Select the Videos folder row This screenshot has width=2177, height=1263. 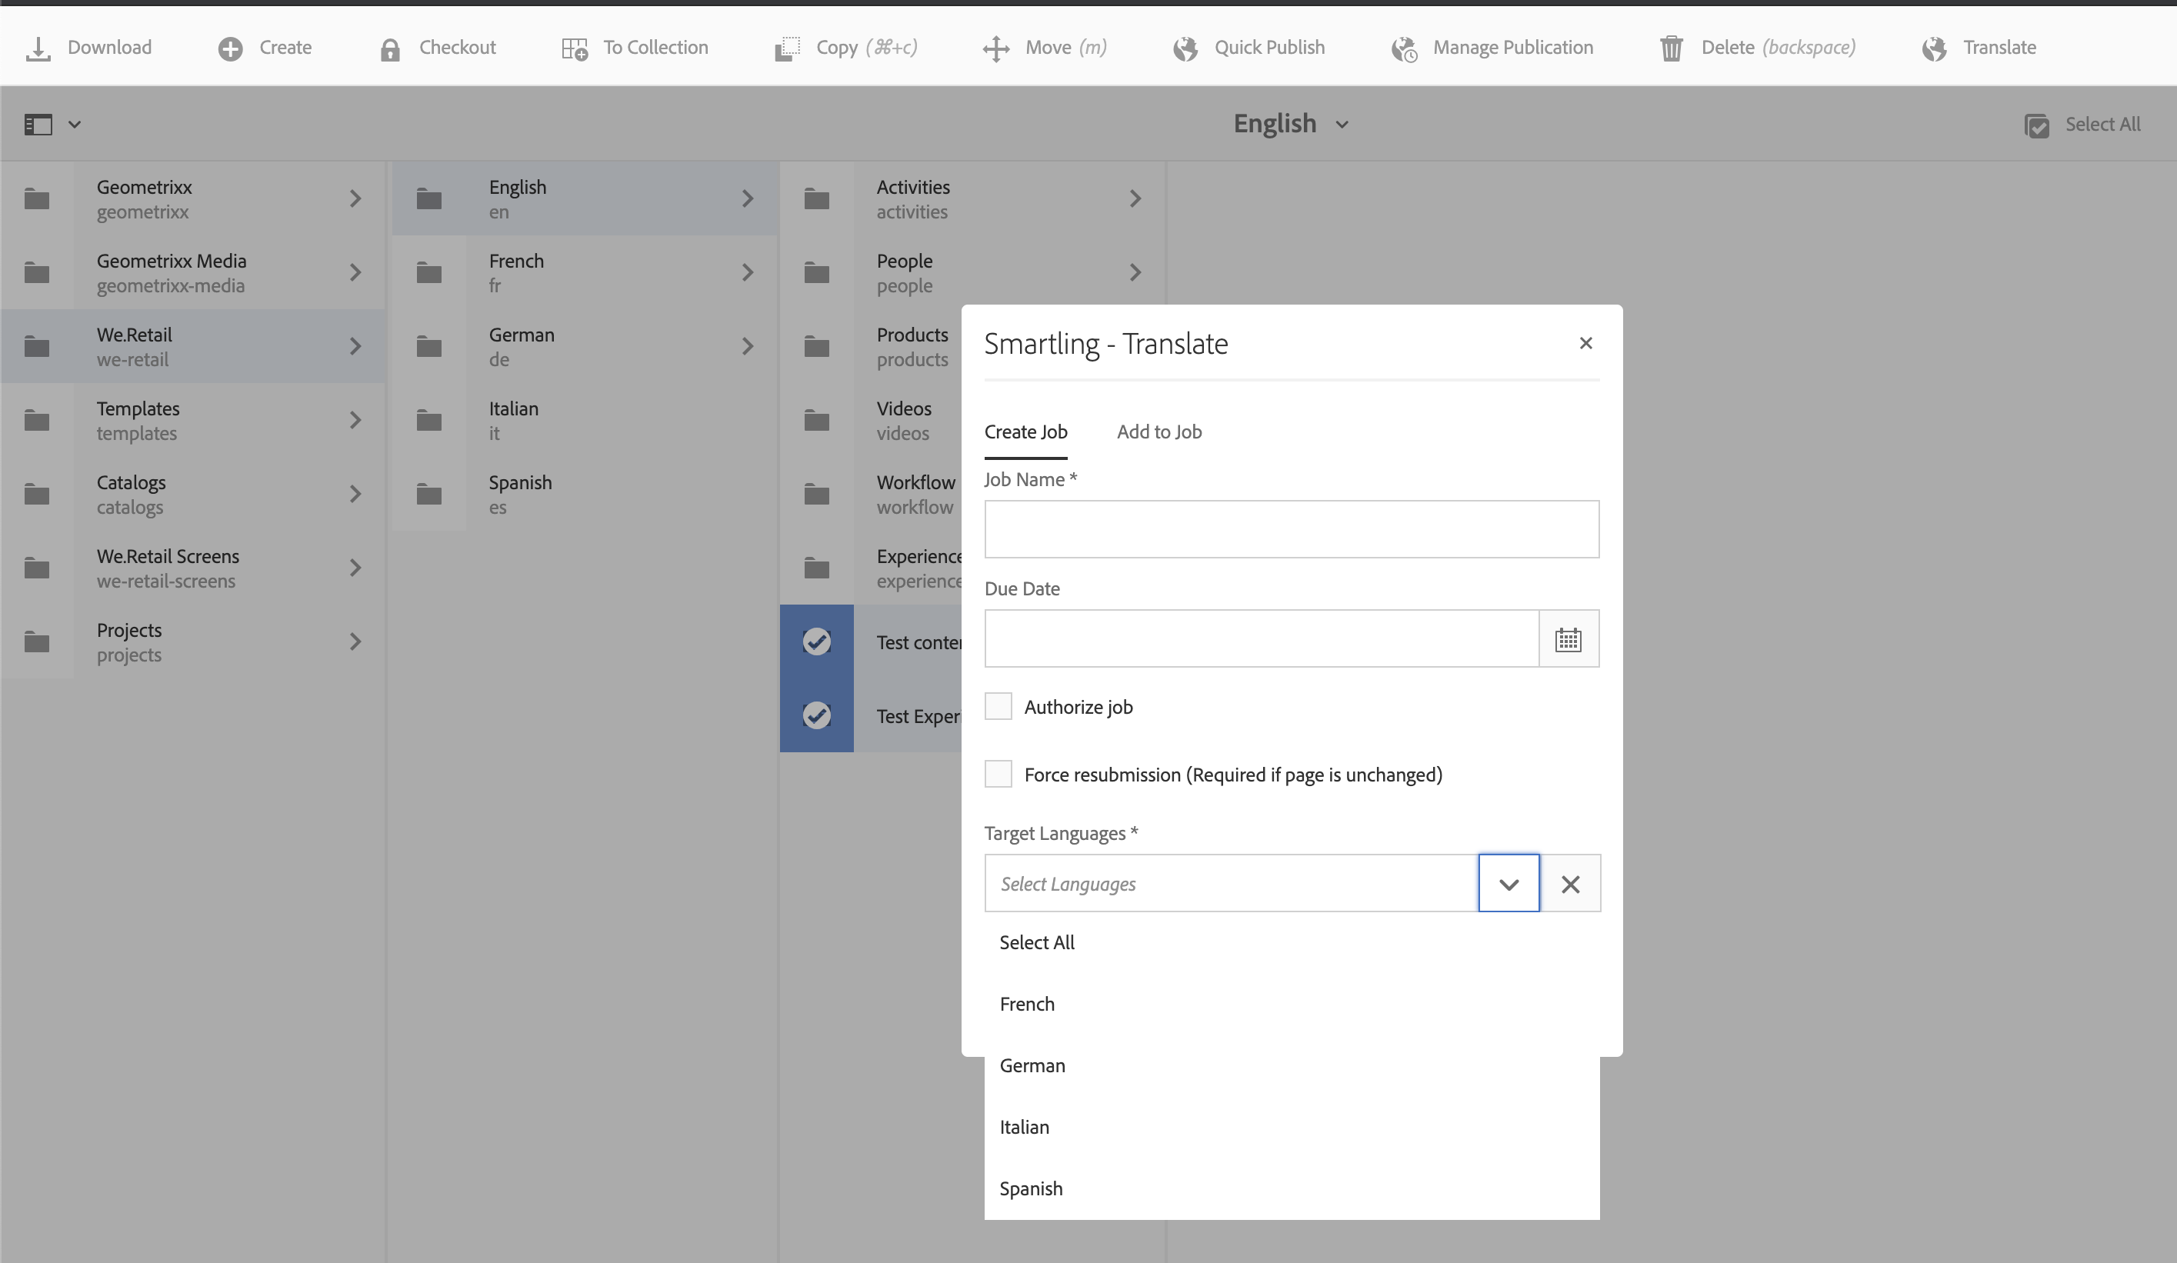871,420
